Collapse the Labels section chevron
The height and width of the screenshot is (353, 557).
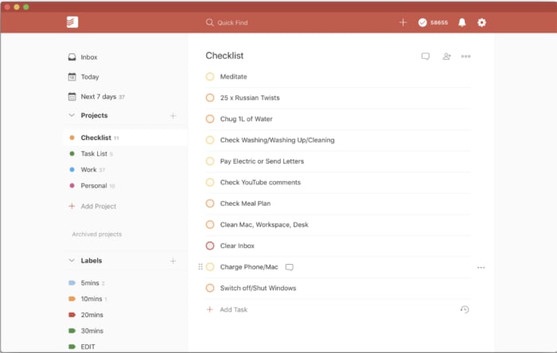pyautogui.click(x=72, y=260)
